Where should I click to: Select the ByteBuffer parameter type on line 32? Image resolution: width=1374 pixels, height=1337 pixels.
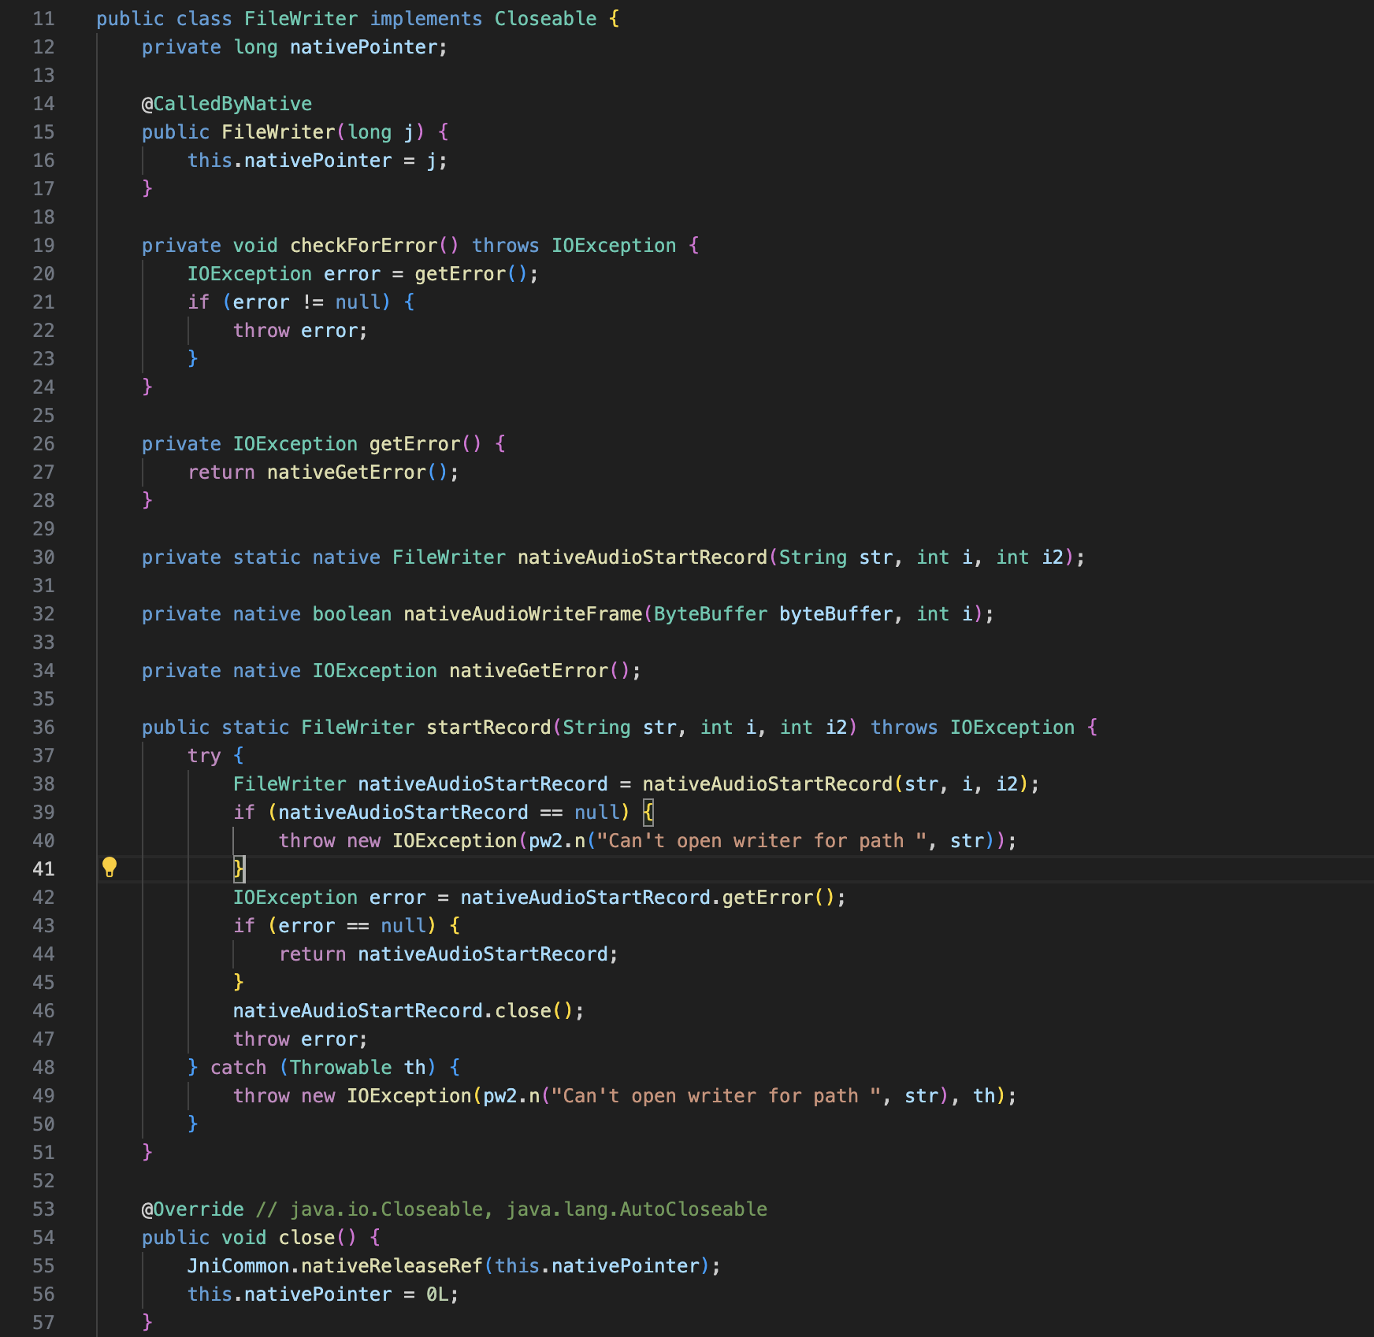coord(709,613)
